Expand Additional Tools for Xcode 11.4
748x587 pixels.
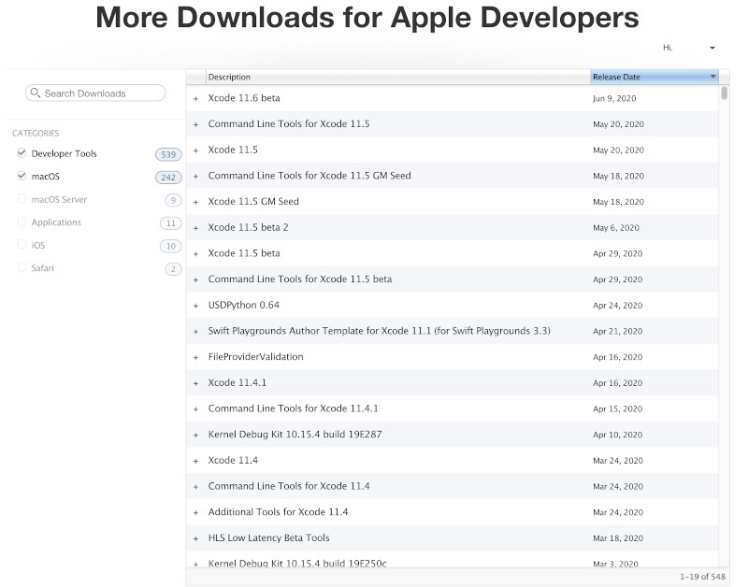[x=195, y=512]
